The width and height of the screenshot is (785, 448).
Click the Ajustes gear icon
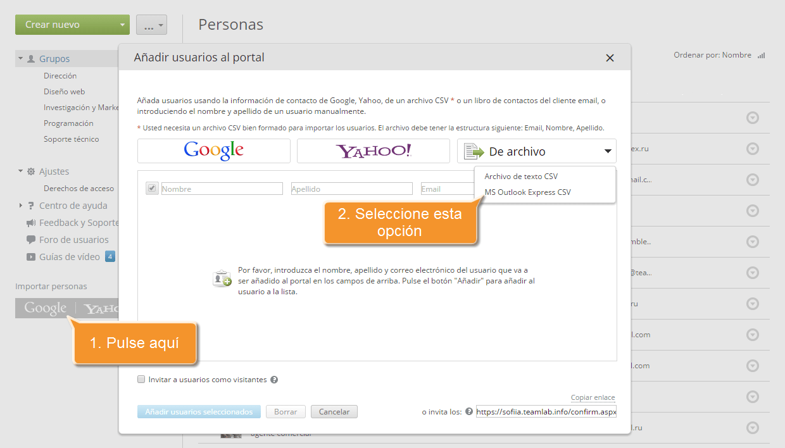click(x=31, y=171)
